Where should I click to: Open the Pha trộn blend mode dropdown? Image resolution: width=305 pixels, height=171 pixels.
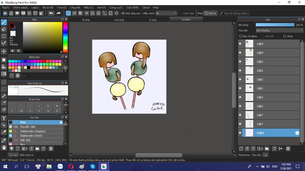tap(279, 30)
